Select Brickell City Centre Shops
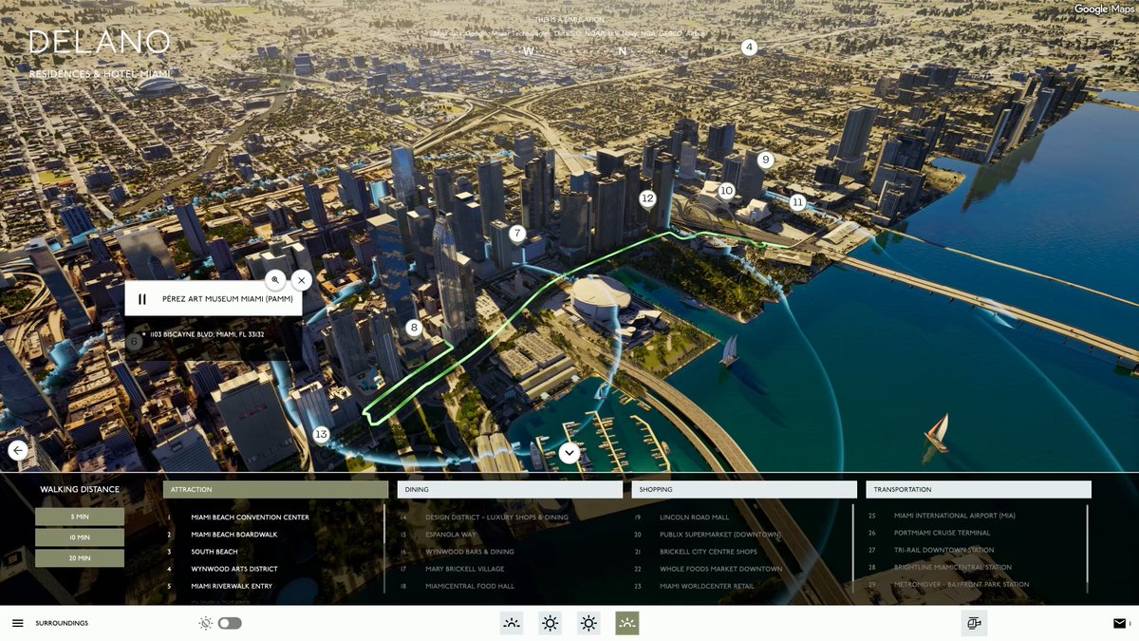Viewport: 1139px width, 641px height. [x=709, y=552]
